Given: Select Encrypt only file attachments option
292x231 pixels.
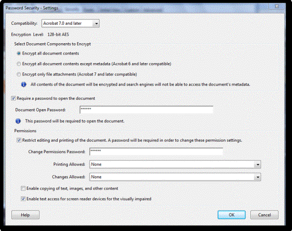Looking at the screenshot, I should point(19,74).
